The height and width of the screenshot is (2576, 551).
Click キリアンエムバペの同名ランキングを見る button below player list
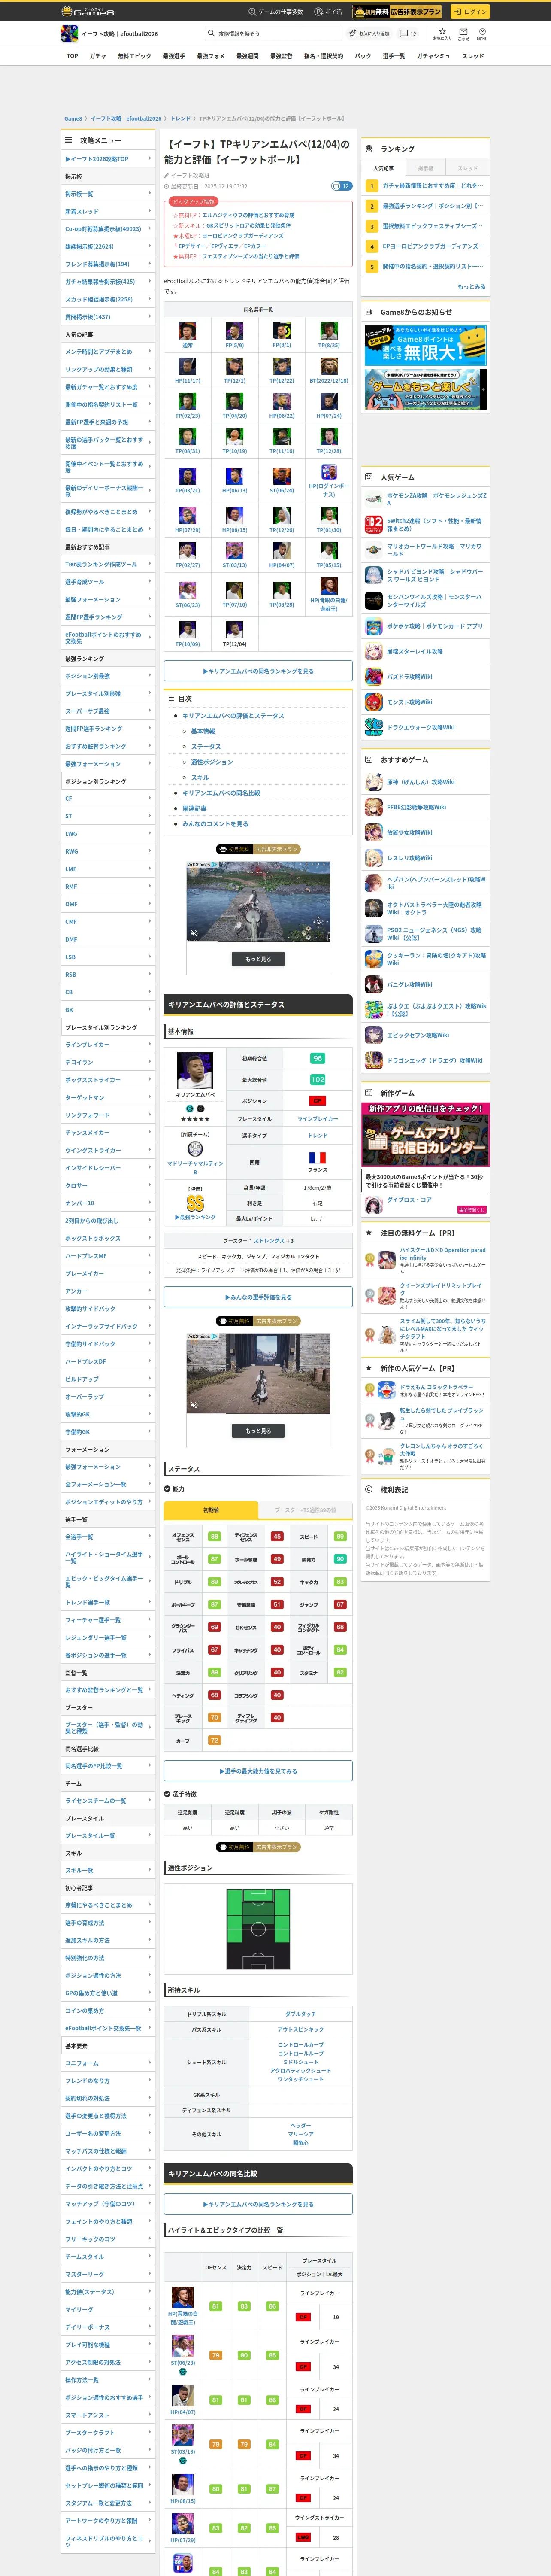(258, 671)
